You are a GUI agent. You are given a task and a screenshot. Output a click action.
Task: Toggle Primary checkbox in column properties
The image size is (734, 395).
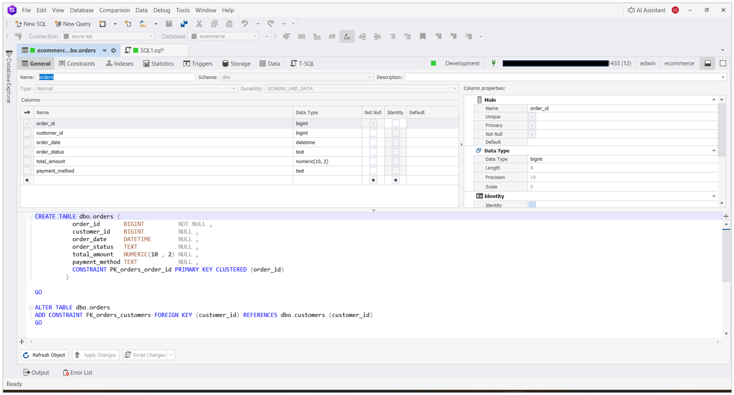click(532, 125)
